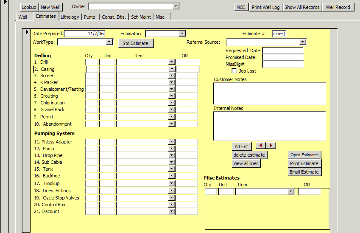
Task: Expand the Referral Source dropdown
Action: point(302,42)
